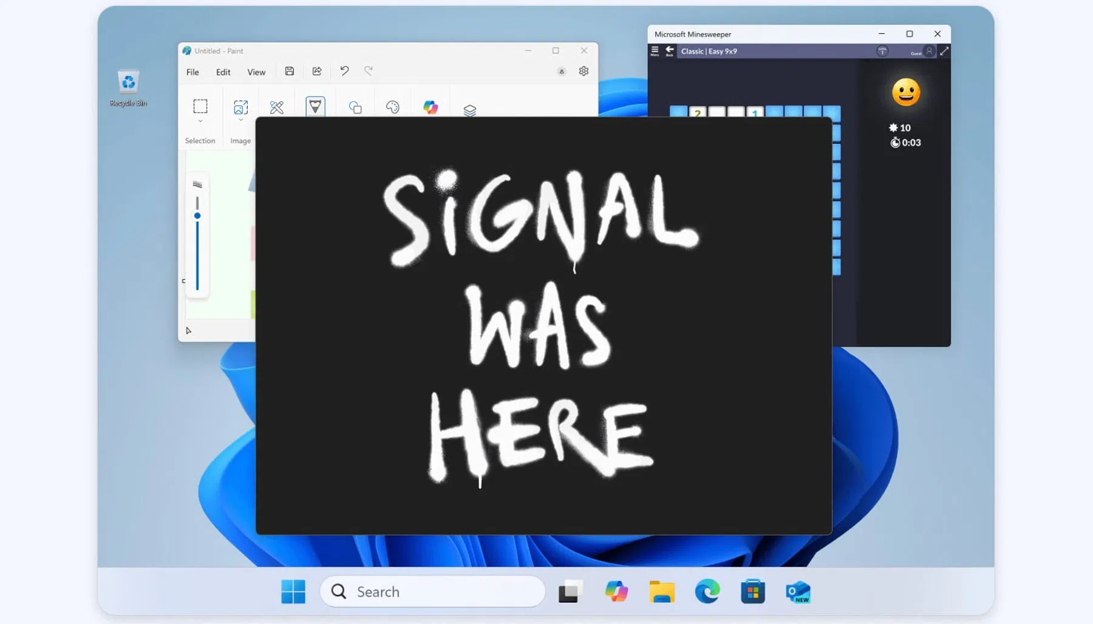The image size is (1093, 624).
Task: Click the Redo arrow in Paint
Action: (369, 71)
